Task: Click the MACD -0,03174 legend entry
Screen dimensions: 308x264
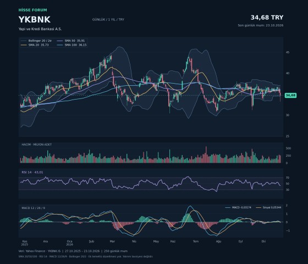Action: click(238, 207)
